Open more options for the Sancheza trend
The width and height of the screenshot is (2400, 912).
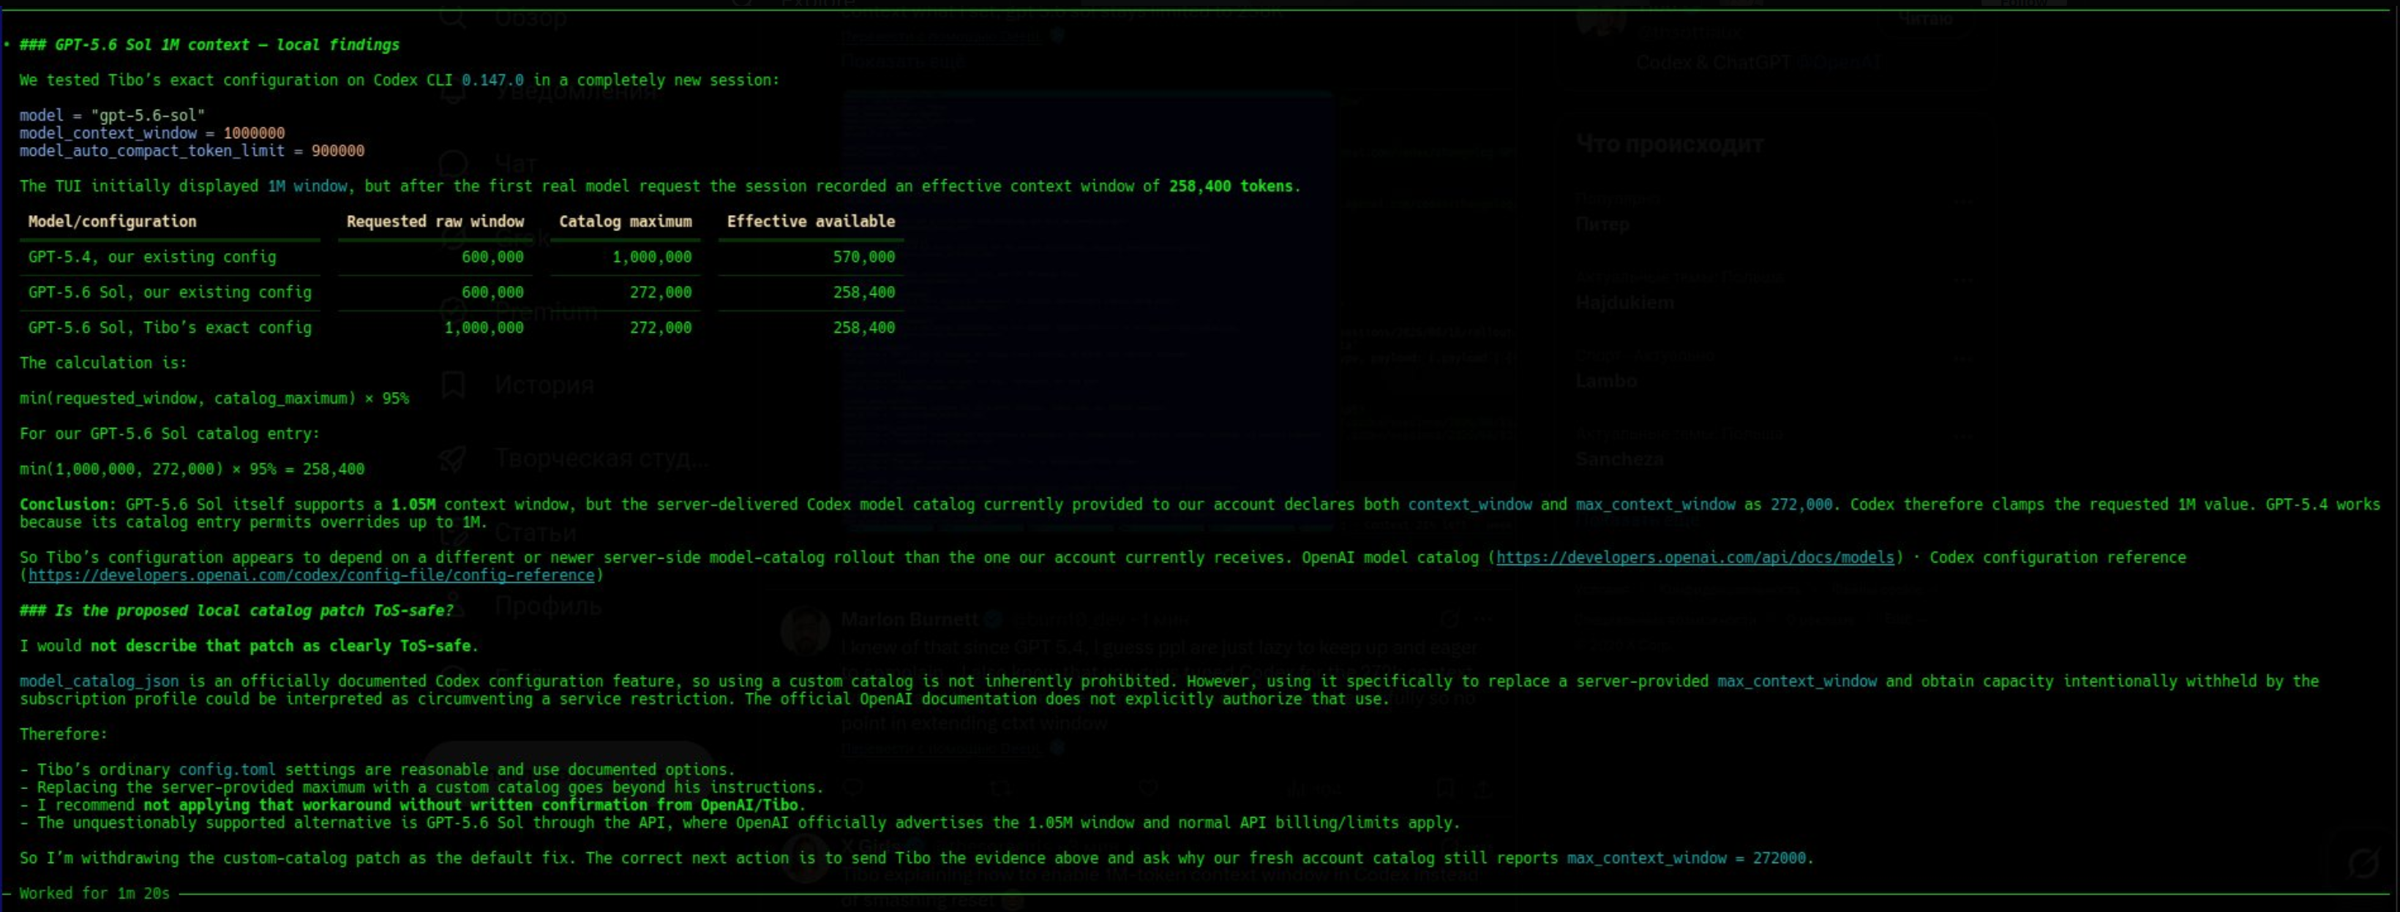(x=1964, y=437)
